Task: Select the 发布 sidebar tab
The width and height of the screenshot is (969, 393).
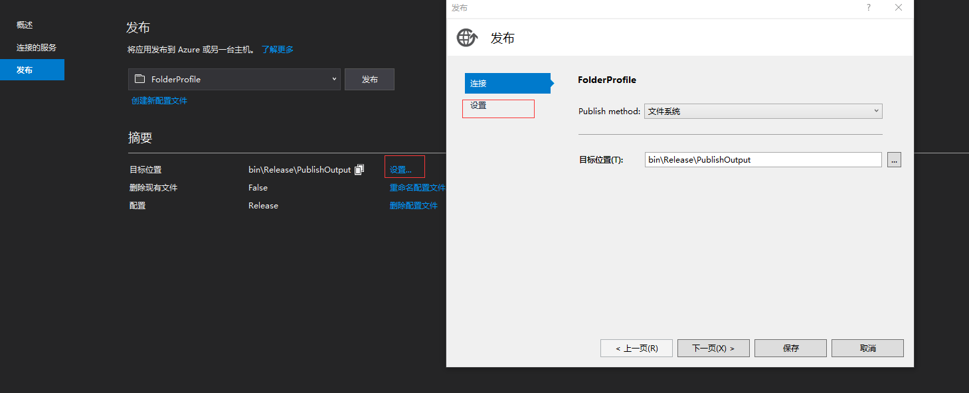Action: (32, 70)
